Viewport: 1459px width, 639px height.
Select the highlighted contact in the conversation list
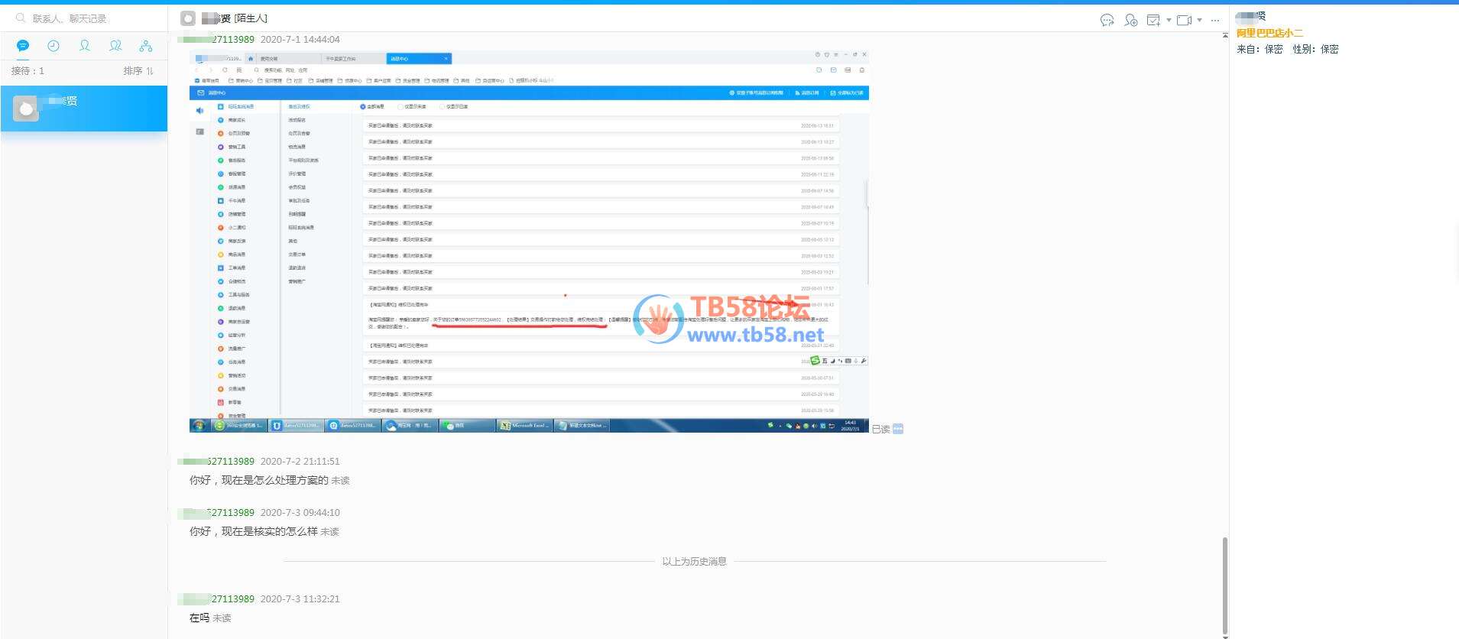tap(84, 109)
